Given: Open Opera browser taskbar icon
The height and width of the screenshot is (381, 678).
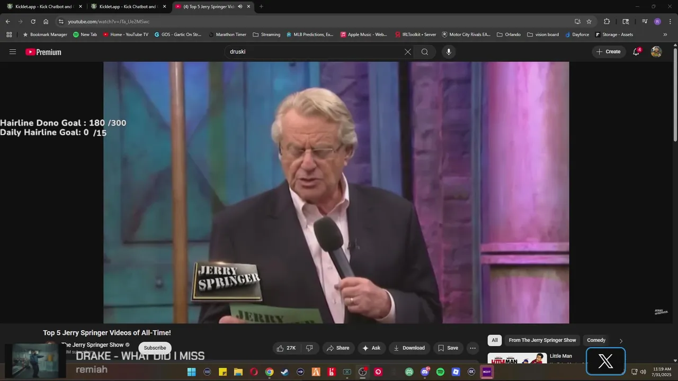Looking at the screenshot, I should coord(254,372).
